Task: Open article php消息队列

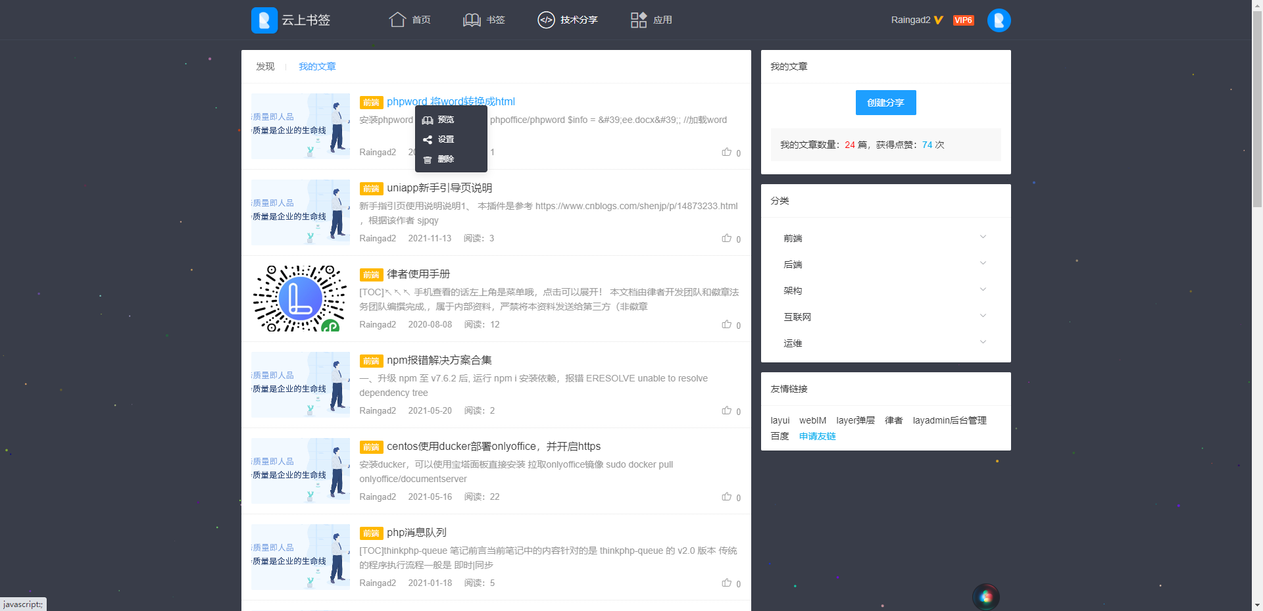Action: point(416,533)
